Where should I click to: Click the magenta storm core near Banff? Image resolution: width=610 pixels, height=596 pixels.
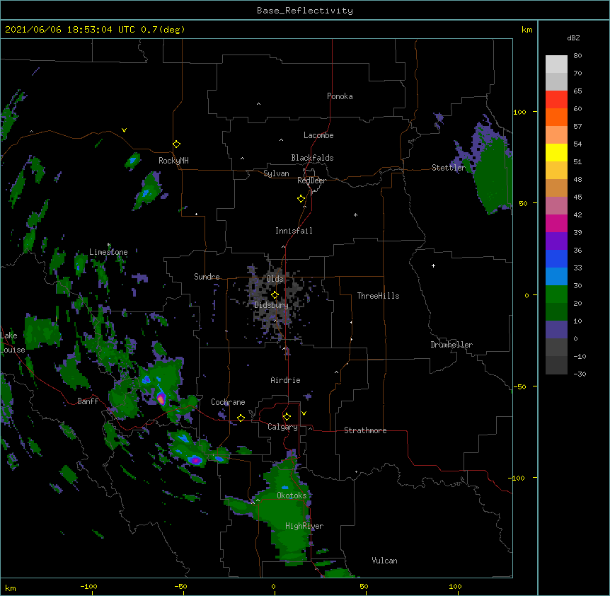(x=161, y=399)
